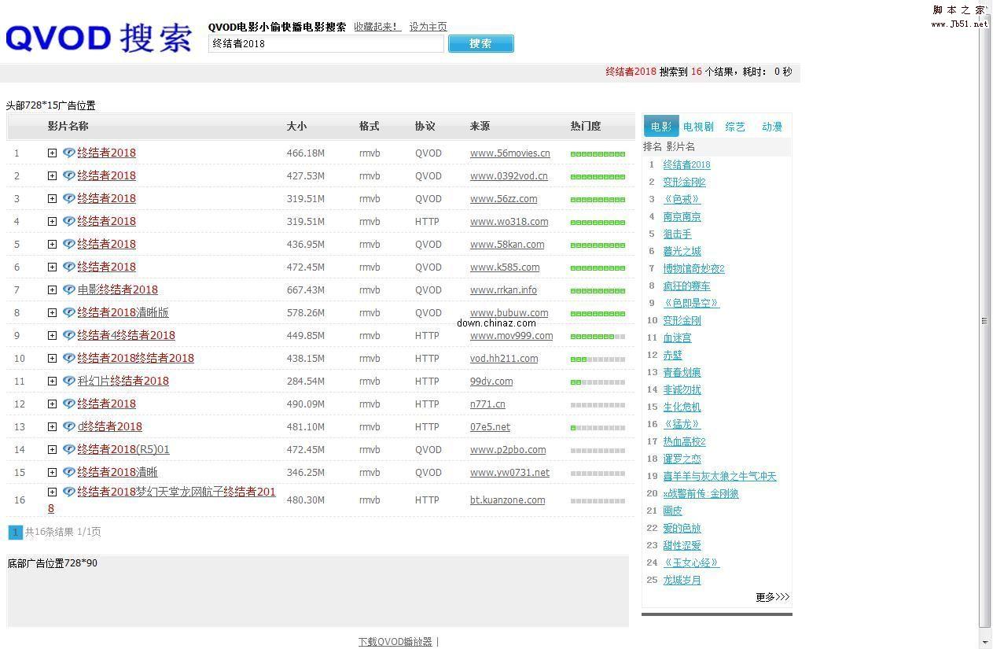The image size is (993, 649).
Task: Click the eye icon in row 4
Action: pos(69,221)
